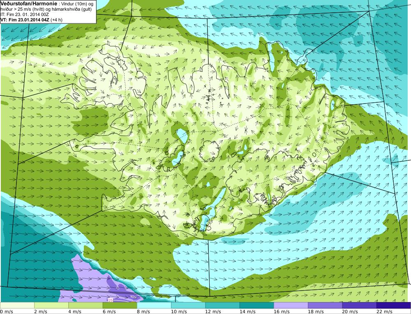
Task: Click the light lavender 16–18 m/s legend swatch
Action: pyautogui.click(x=291, y=305)
